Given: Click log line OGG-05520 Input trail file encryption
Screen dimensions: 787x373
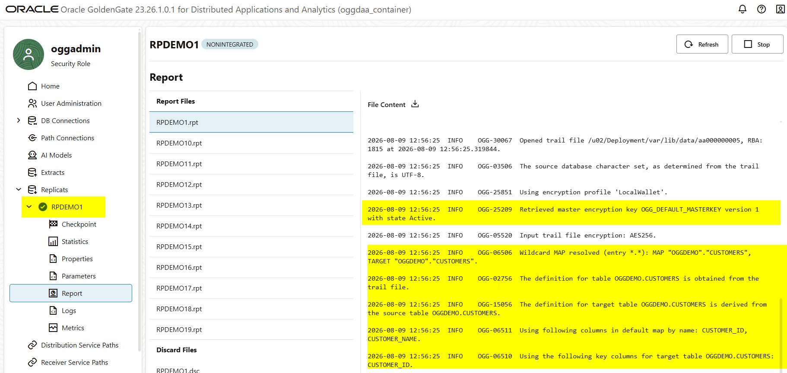Looking at the screenshot, I should click(x=511, y=235).
